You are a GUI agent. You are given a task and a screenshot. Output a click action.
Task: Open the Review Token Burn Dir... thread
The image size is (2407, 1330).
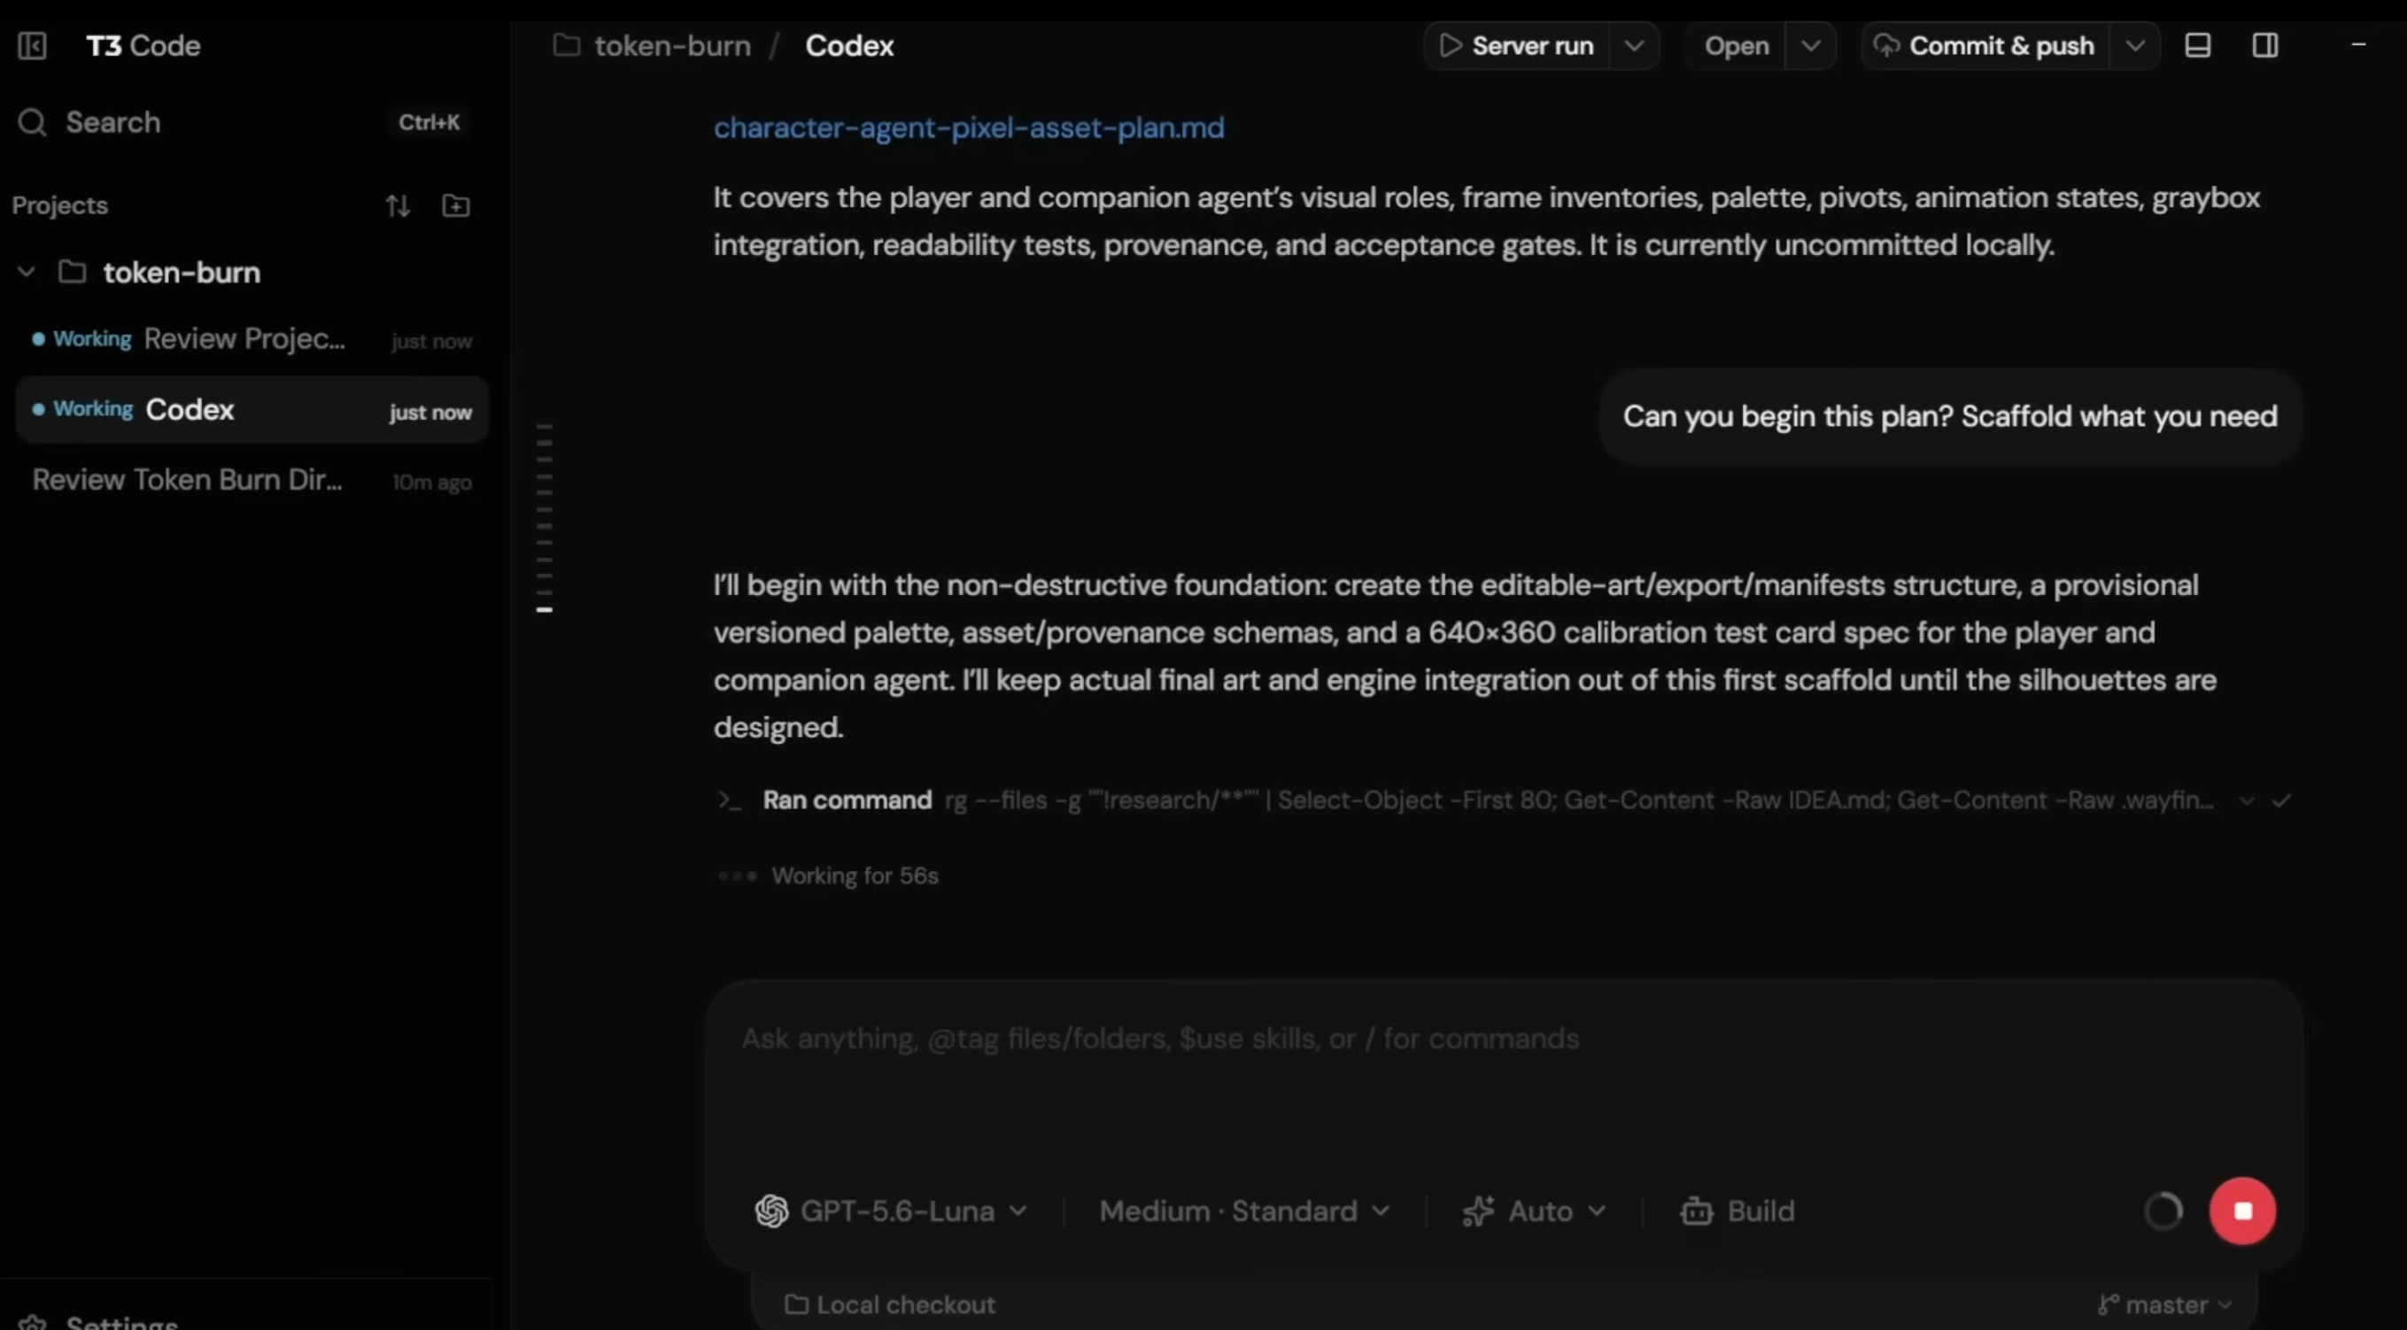[252, 480]
